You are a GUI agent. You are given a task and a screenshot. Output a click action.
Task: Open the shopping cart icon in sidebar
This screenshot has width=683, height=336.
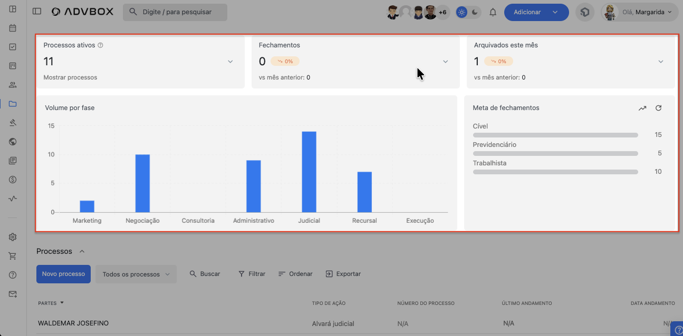pos(13,256)
